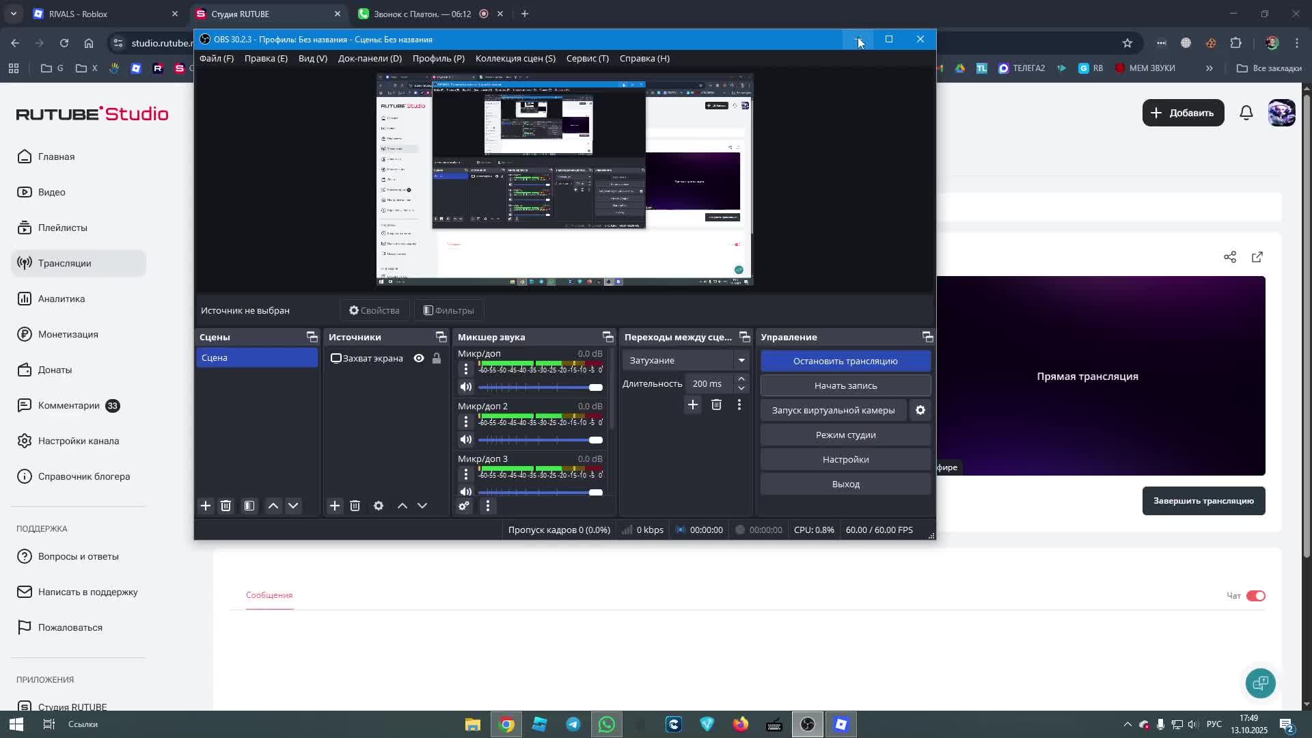Move scene down with the arrow

point(293,506)
